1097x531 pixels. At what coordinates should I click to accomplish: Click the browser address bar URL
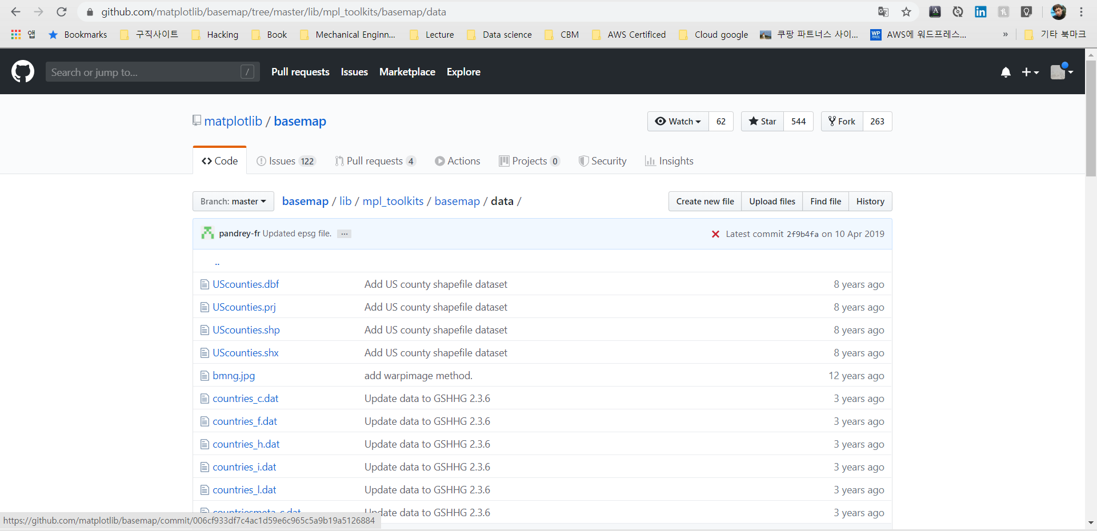274,12
